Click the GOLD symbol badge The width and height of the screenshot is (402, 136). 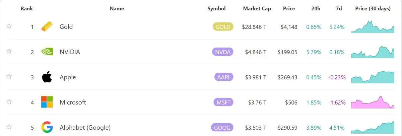223,27
